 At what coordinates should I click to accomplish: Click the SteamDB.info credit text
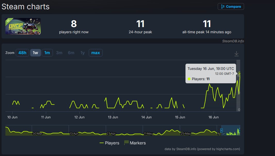point(233,41)
